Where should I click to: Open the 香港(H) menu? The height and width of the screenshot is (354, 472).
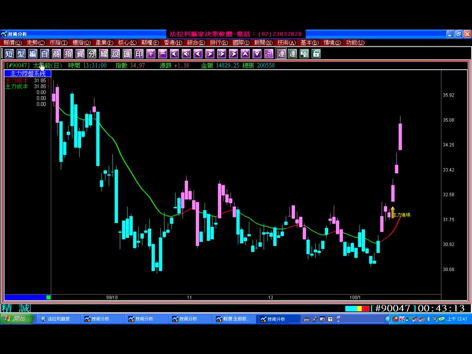(x=173, y=43)
